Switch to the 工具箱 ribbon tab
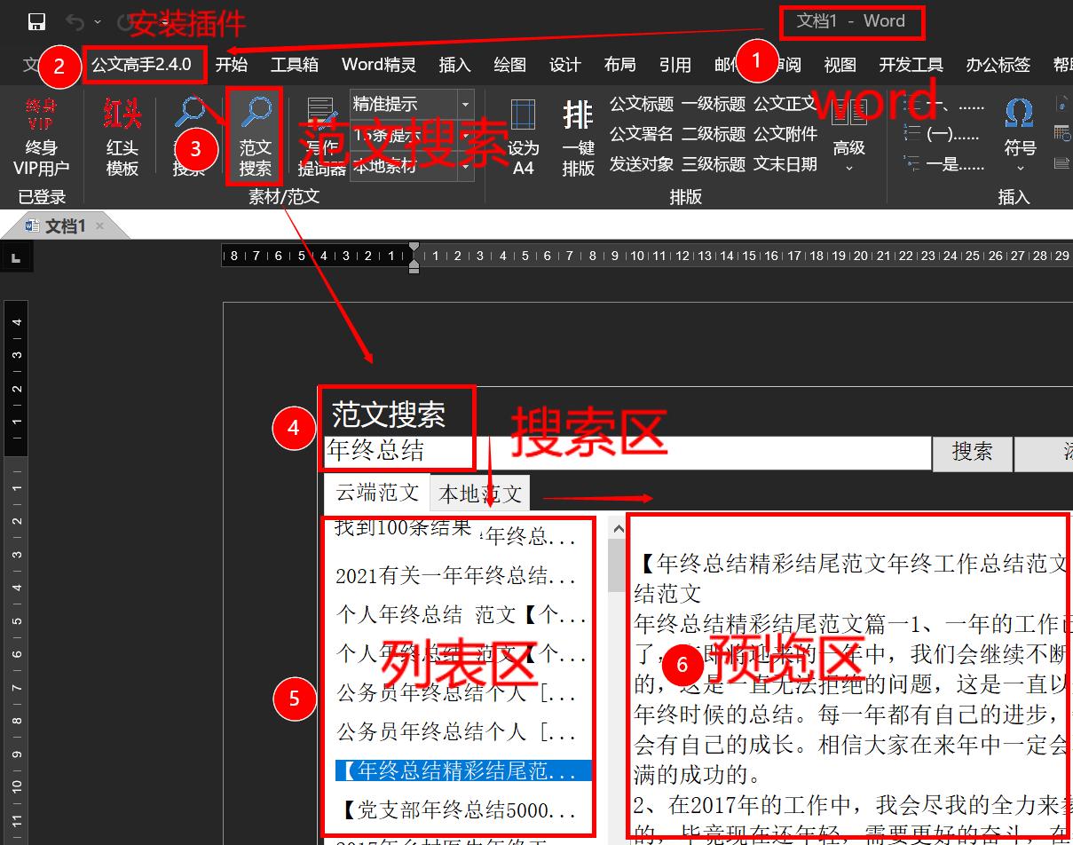1073x845 pixels. click(294, 65)
